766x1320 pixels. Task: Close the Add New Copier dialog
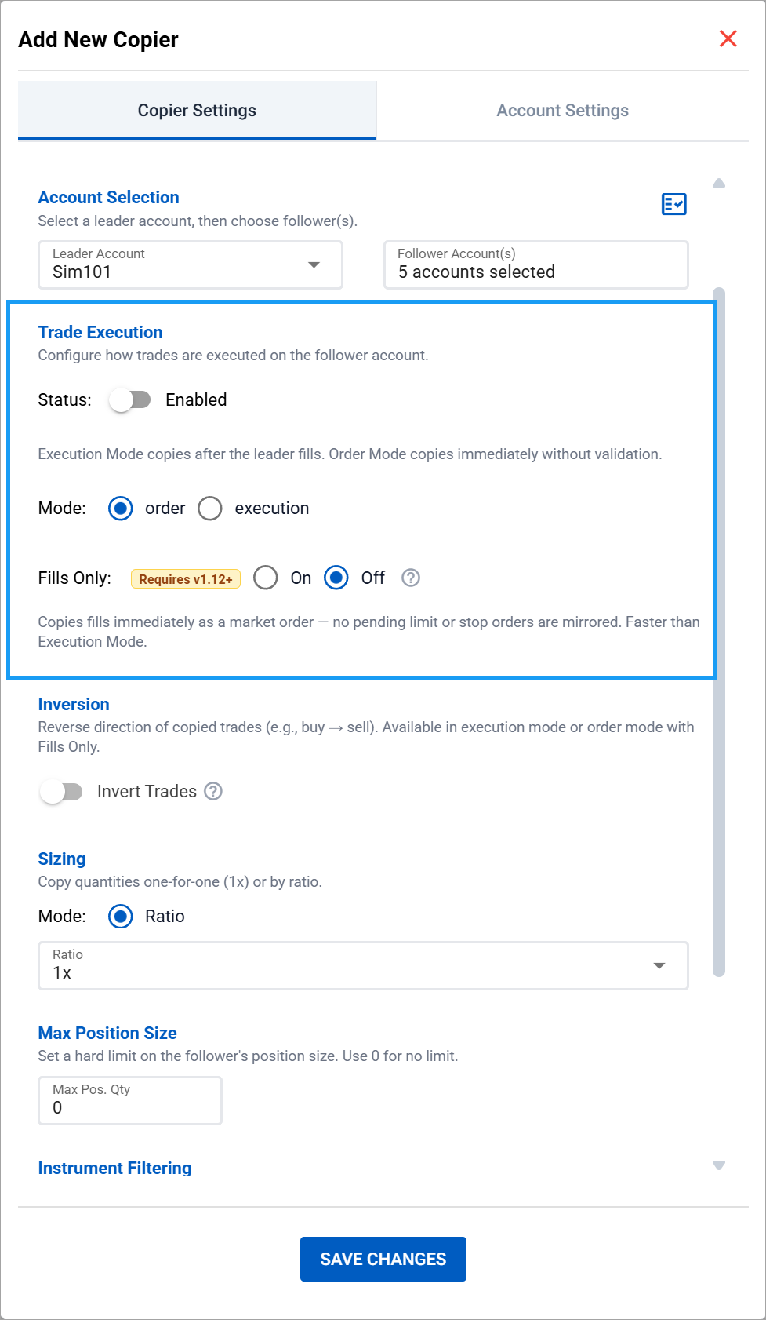pyautogui.click(x=728, y=38)
